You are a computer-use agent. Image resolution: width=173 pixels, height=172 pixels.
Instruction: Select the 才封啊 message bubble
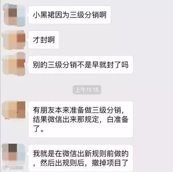[x=43, y=40]
